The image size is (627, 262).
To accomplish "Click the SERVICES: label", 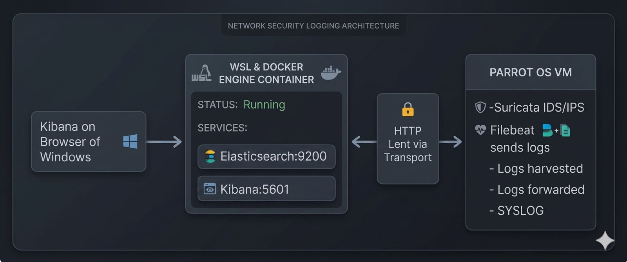I will [222, 128].
